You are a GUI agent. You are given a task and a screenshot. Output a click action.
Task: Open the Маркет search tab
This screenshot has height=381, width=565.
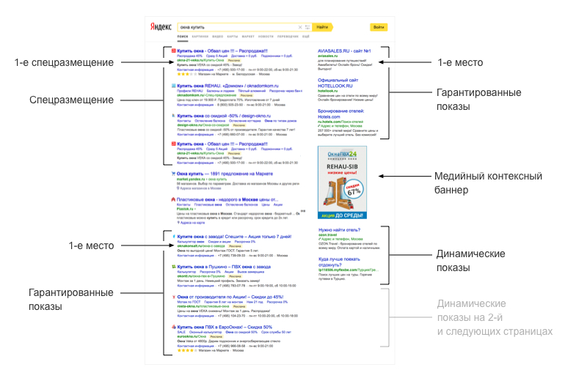248,36
